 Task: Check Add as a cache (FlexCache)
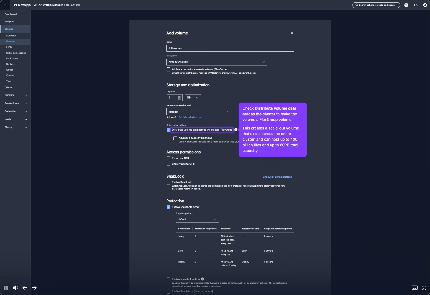tap(168, 69)
